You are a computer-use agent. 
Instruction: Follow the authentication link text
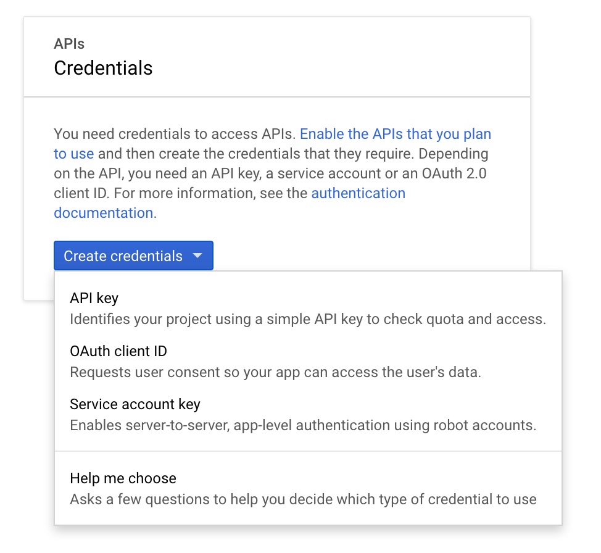358,193
